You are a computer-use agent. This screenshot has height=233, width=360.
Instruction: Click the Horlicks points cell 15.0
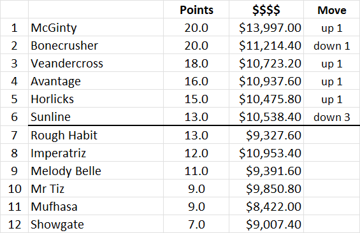pos(196,99)
